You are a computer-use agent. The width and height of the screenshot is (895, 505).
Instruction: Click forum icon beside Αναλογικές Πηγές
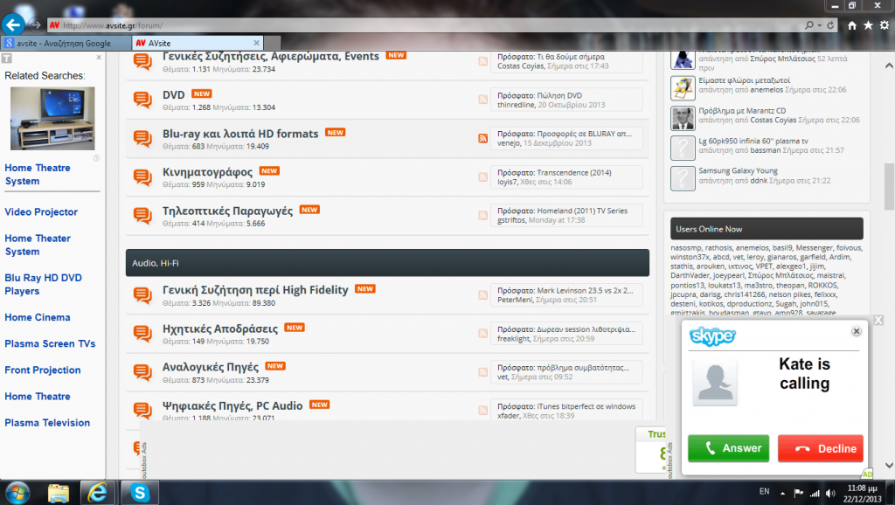pos(142,372)
